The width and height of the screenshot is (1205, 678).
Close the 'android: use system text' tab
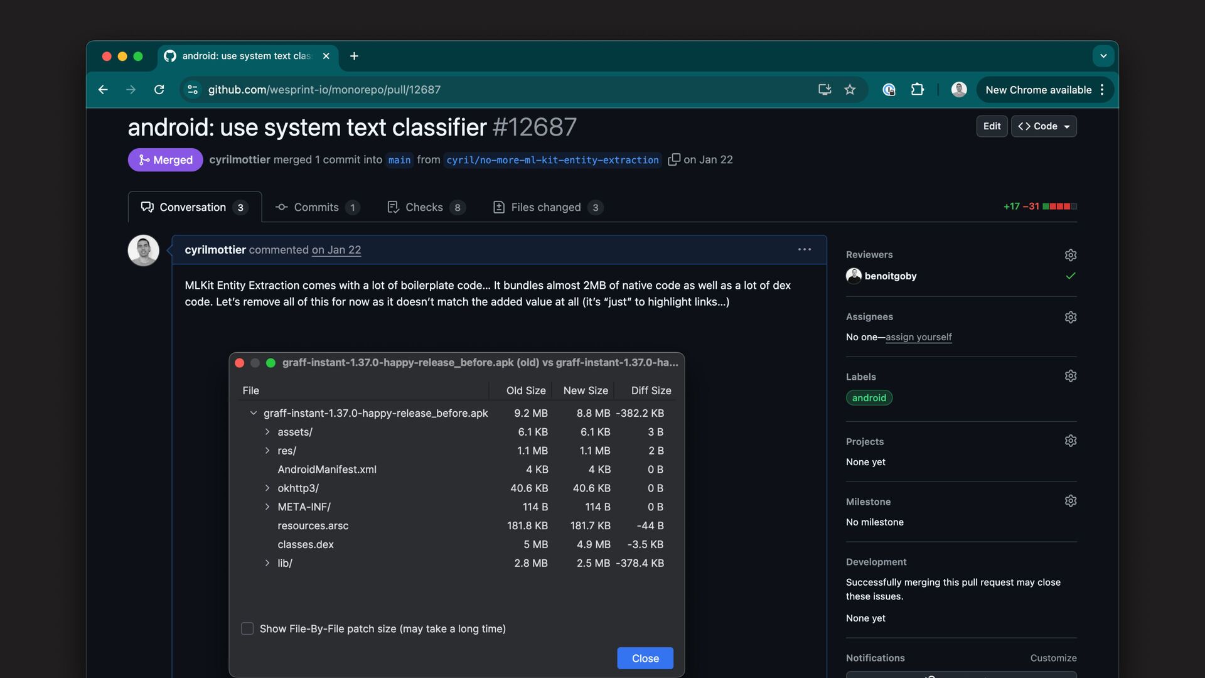point(326,56)
